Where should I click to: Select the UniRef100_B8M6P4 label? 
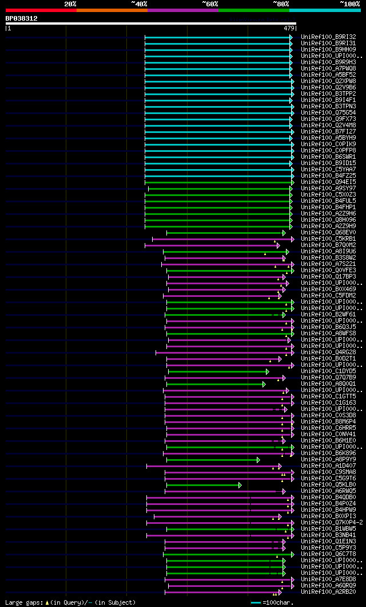[329, 421]
